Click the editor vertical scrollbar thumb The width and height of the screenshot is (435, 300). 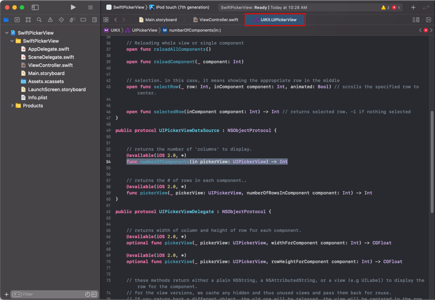(432, 162)
